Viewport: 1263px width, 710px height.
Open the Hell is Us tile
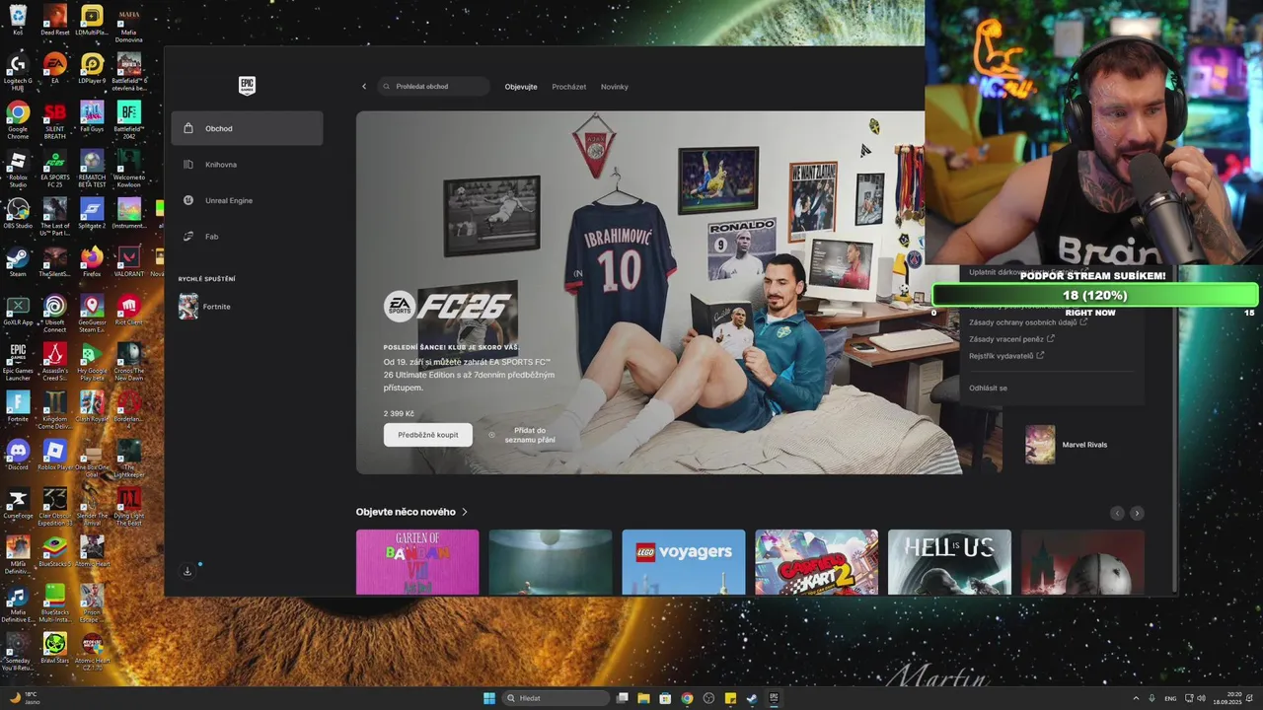tap(949, 562)
